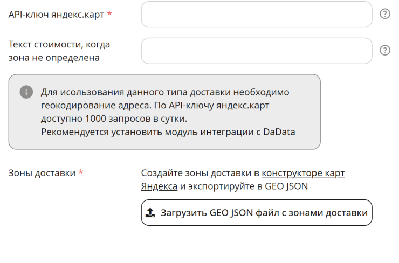
Task: Click the help icon next to Текст стоимости field
Action: [385, 50]
